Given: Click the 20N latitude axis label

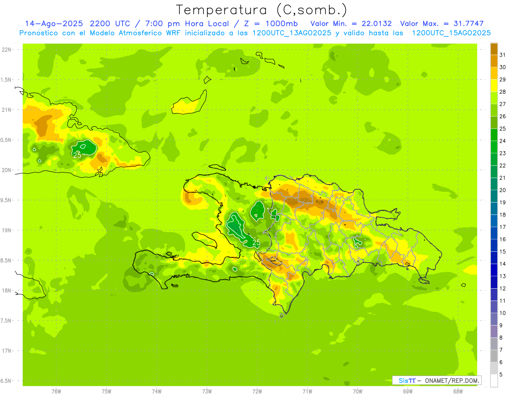Looking at the screenshot, I should (x=6, y=170).
